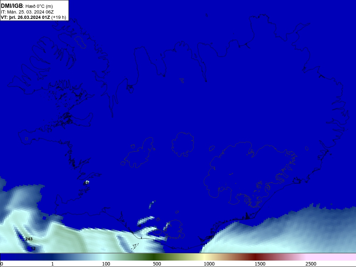Viewport: 356px width, 267px height.
Task: Click the 243 value on the map
Action: (x=29, y=239)
